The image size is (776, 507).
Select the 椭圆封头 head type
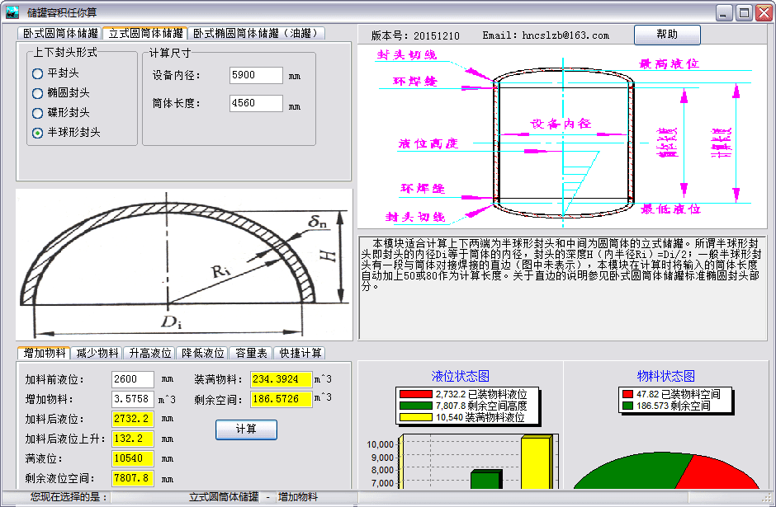[38, 93]
